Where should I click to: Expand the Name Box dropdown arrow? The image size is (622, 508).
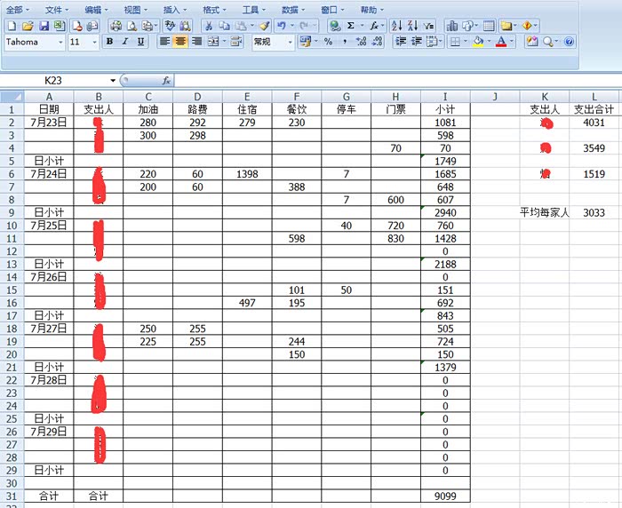pyautogui.click(x=113, y=81)
